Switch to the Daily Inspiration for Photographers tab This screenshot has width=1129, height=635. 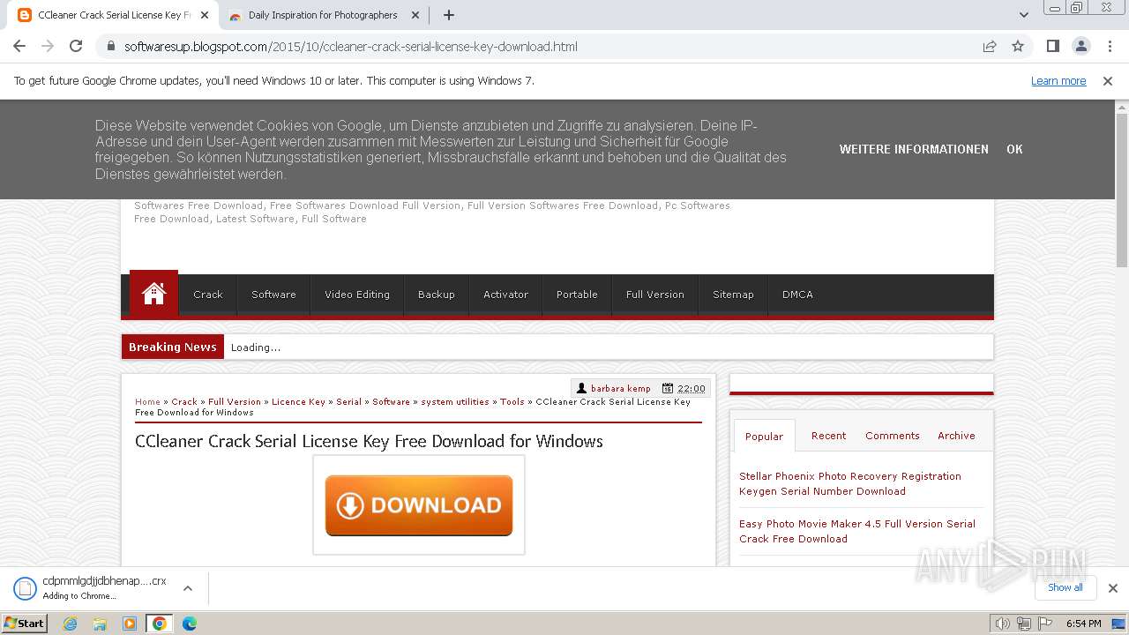click(323, 15)
